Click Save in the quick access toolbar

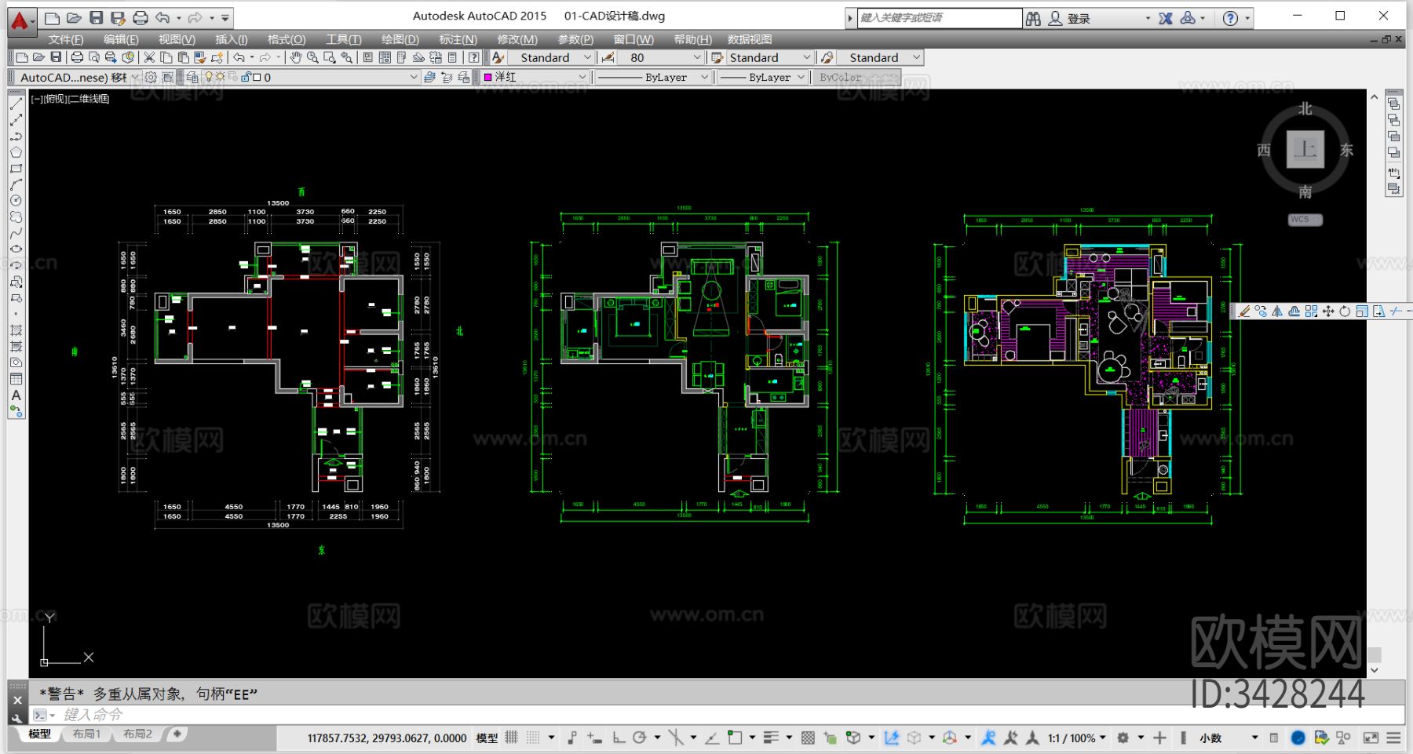click(96, 18)
